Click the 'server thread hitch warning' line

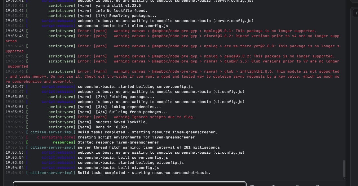point(149,147)
